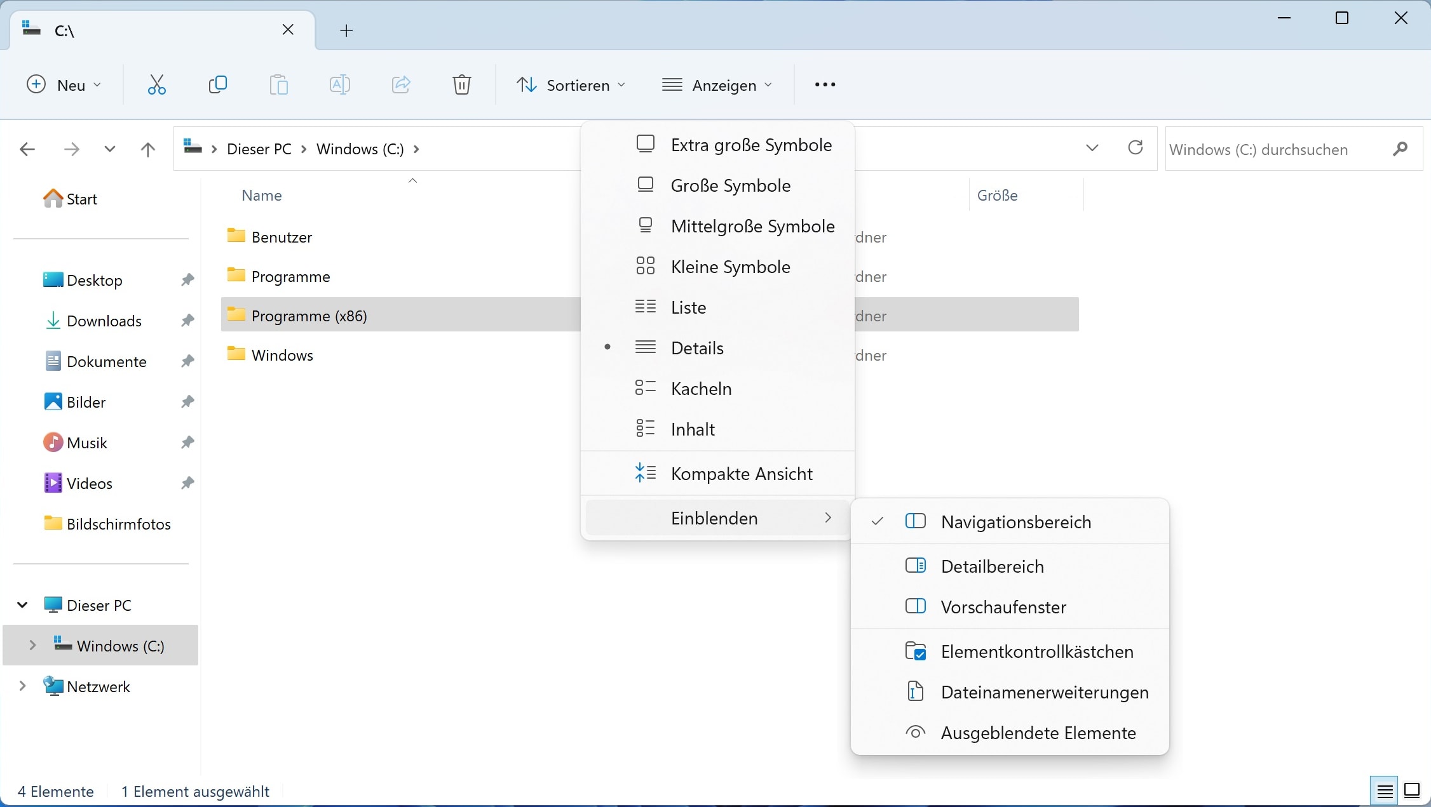Viewport: 1431px width, 807px height.
Task: Select Kacheln view from menu
Action: coord(701,389)
